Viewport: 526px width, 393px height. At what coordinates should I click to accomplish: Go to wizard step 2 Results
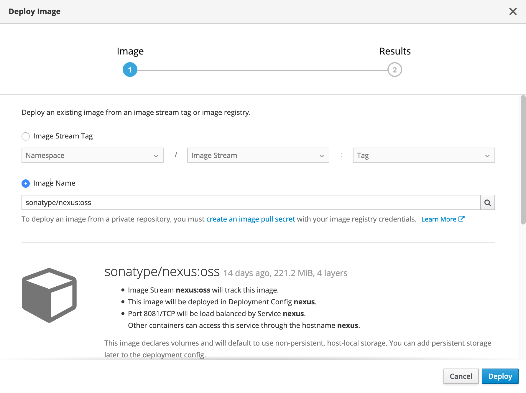click(395, 70)
